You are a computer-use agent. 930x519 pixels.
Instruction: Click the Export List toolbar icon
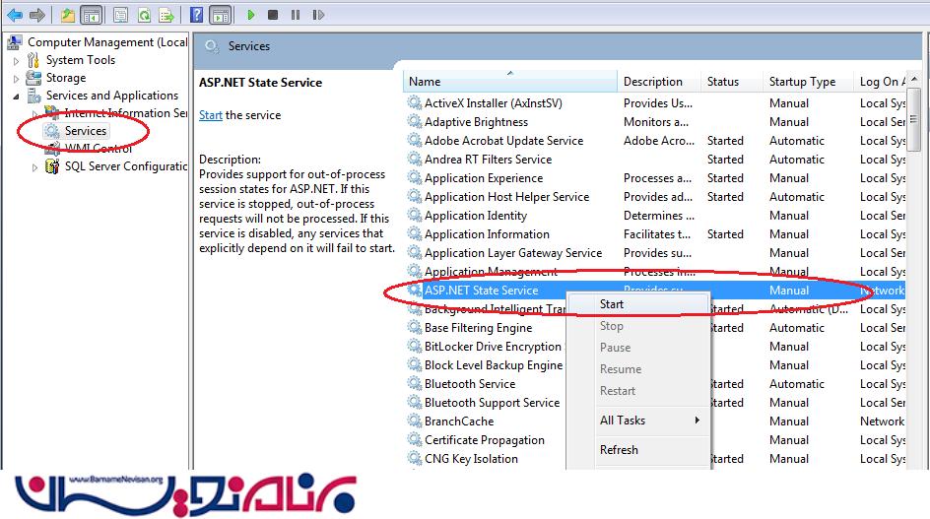pyautogui.click(x=168, y=15)
